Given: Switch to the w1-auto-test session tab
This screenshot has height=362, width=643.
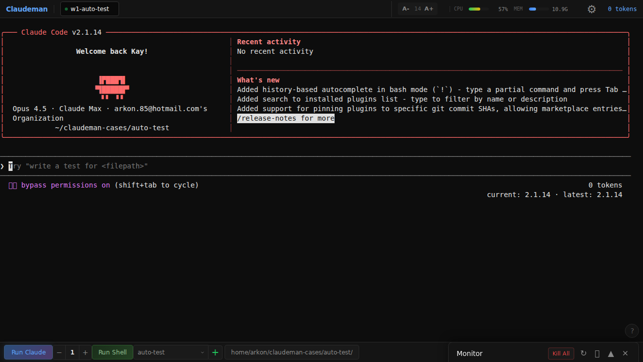Looking at the screenshot, I should [x=89, y=9].
